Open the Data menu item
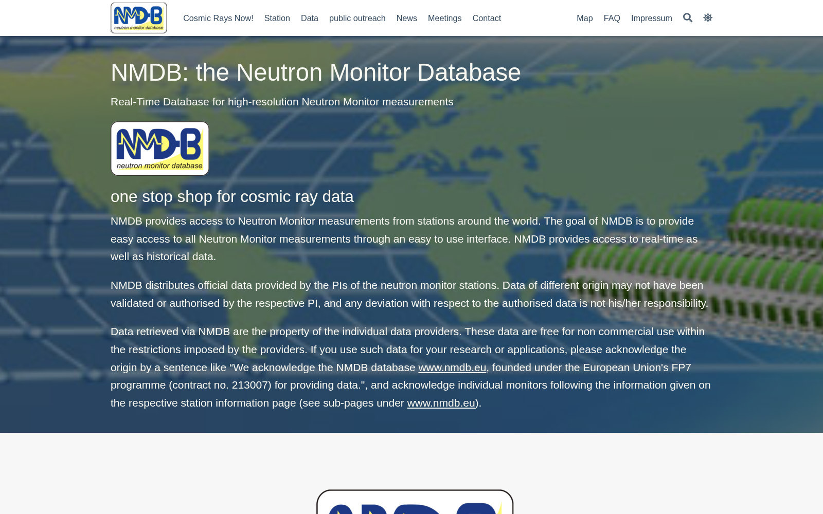The width and height of the screenshot is (823, 514). [x=310, y=18]
